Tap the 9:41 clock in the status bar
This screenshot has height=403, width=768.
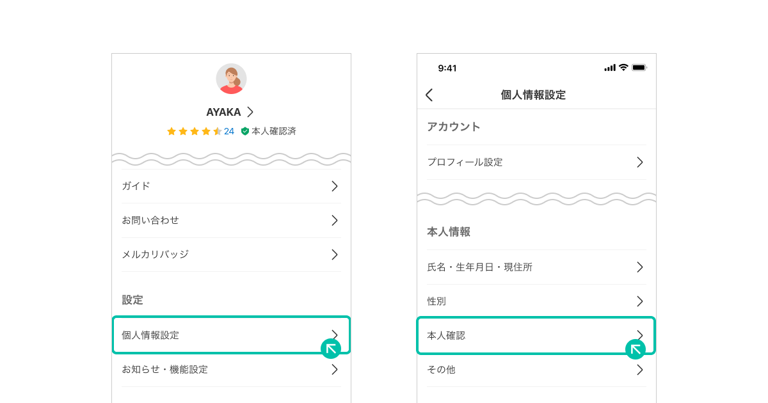click(x=447, y=68)
